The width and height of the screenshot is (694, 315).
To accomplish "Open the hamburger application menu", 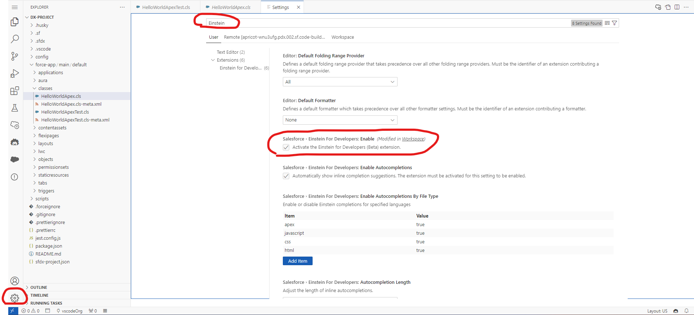I will tap(15, 7).
